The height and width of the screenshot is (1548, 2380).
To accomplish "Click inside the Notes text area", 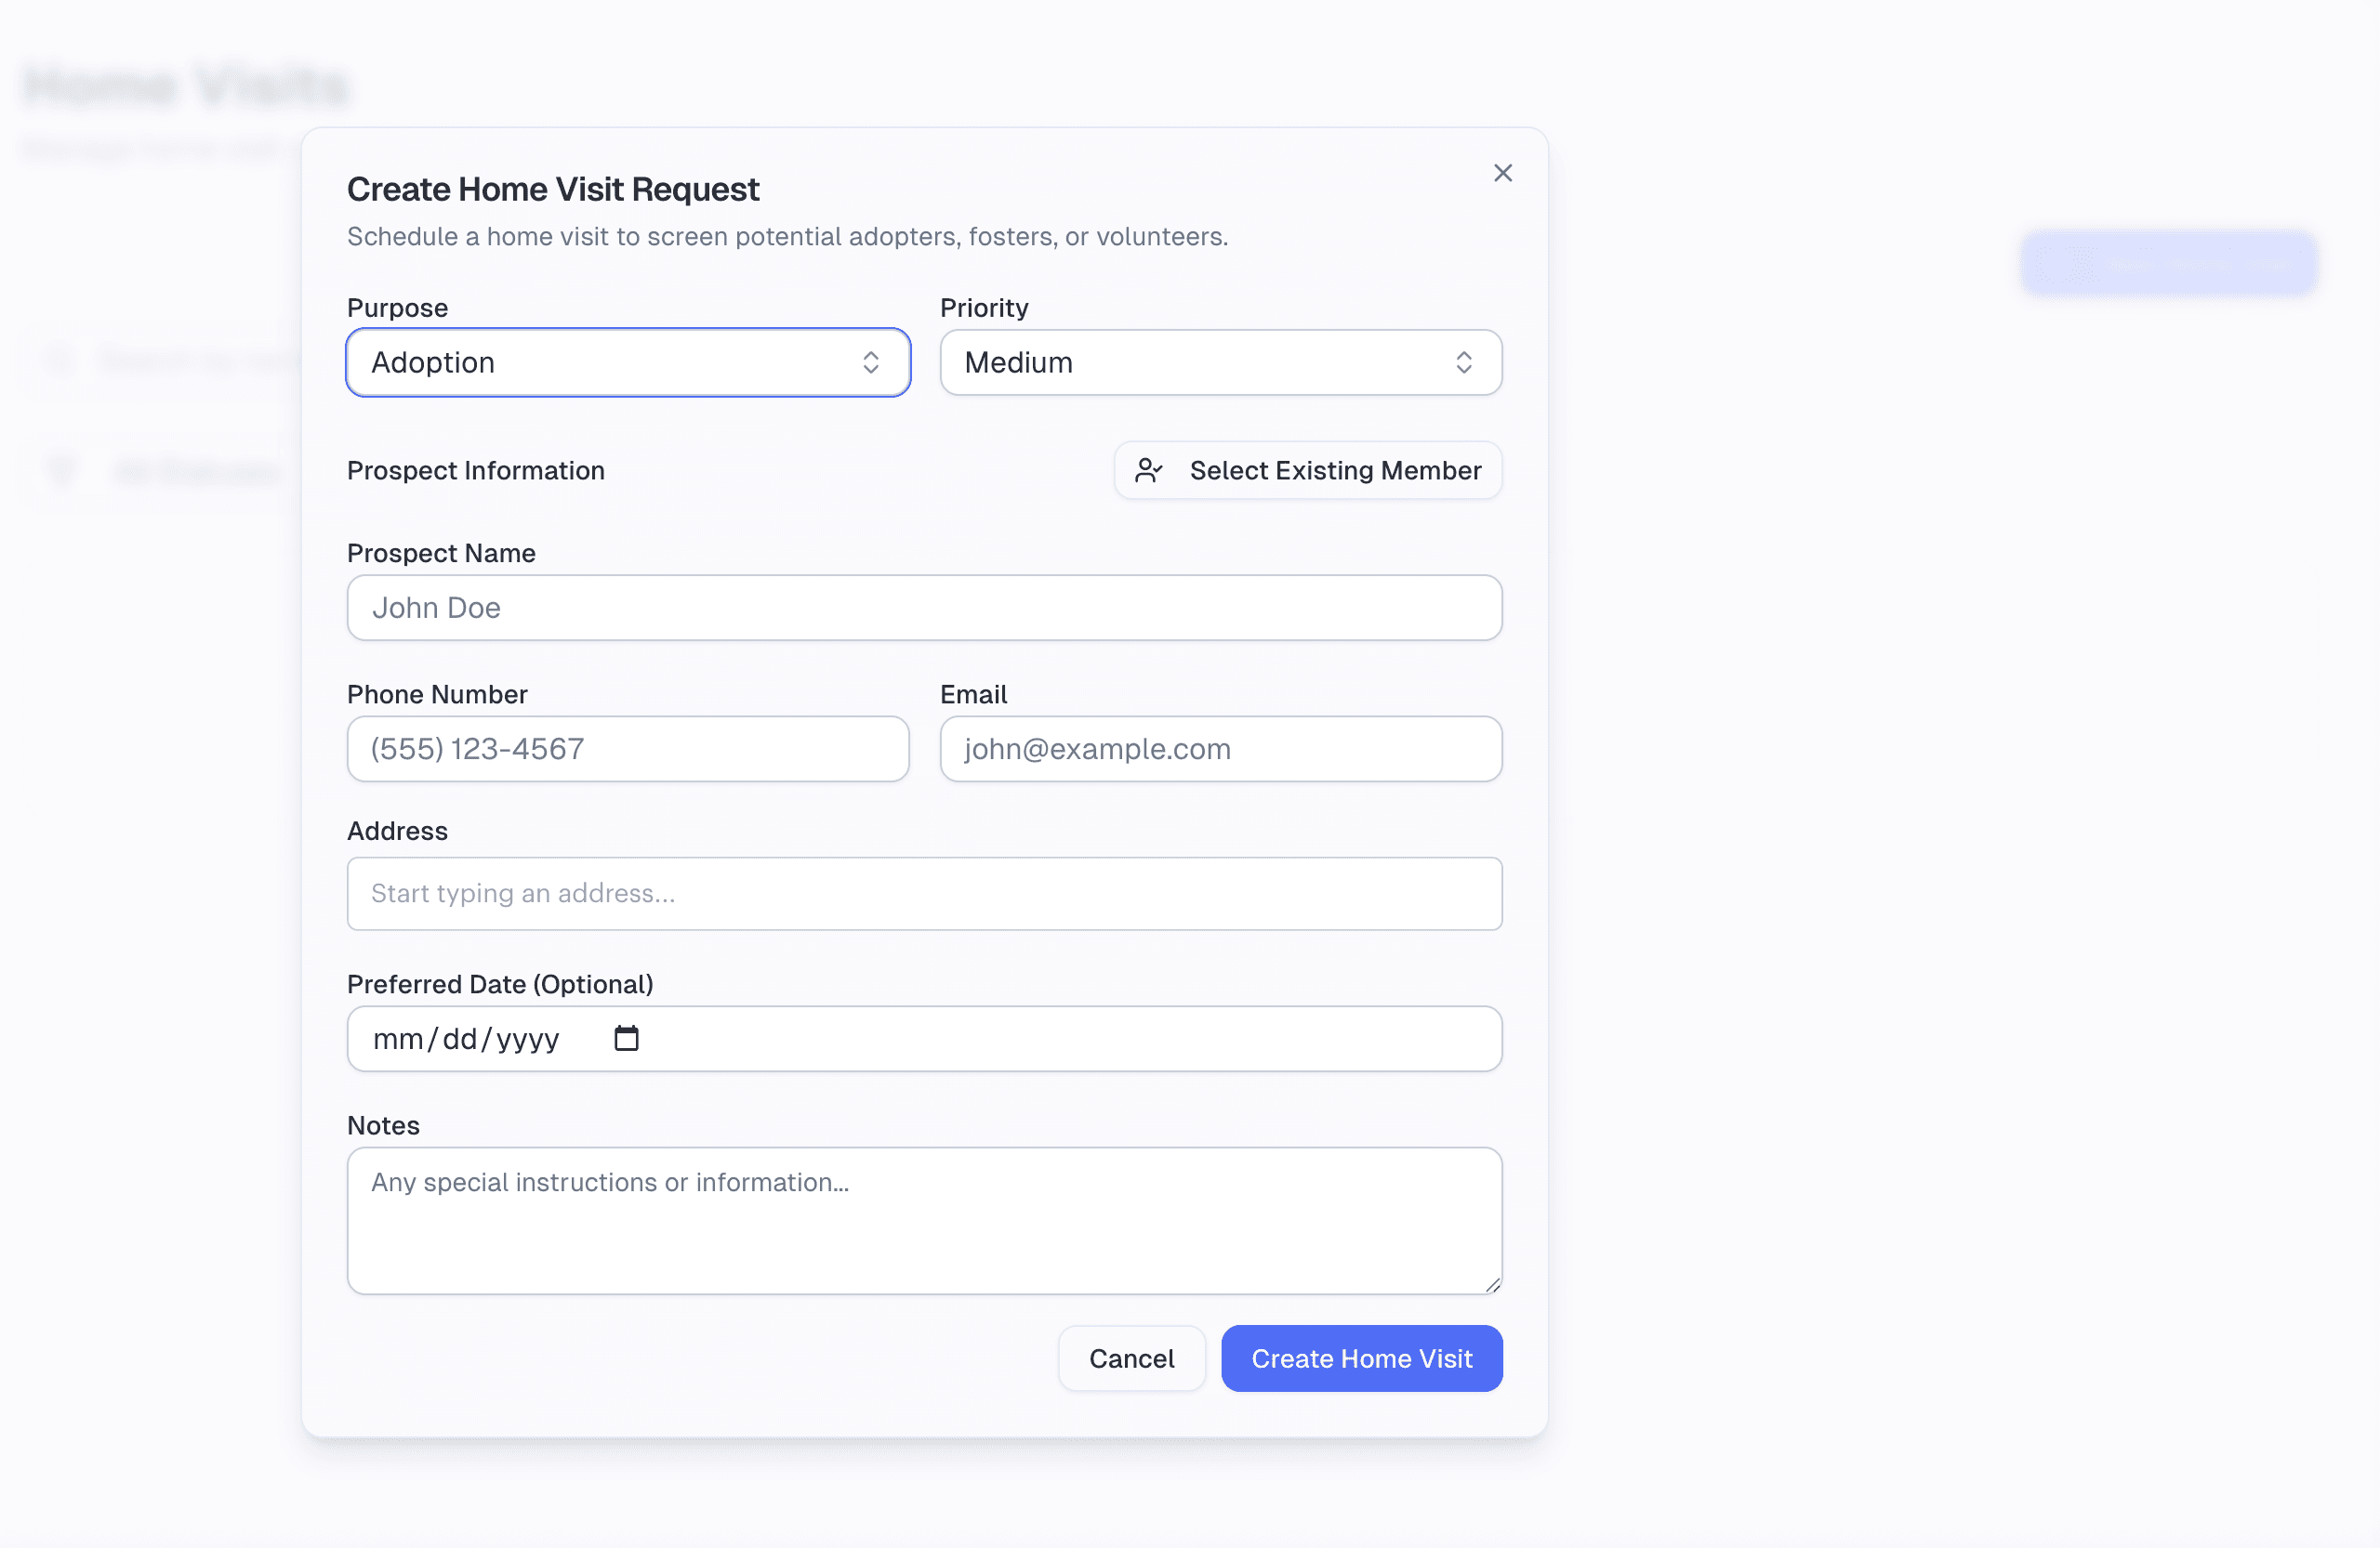I will click(x=923, y=1219).
